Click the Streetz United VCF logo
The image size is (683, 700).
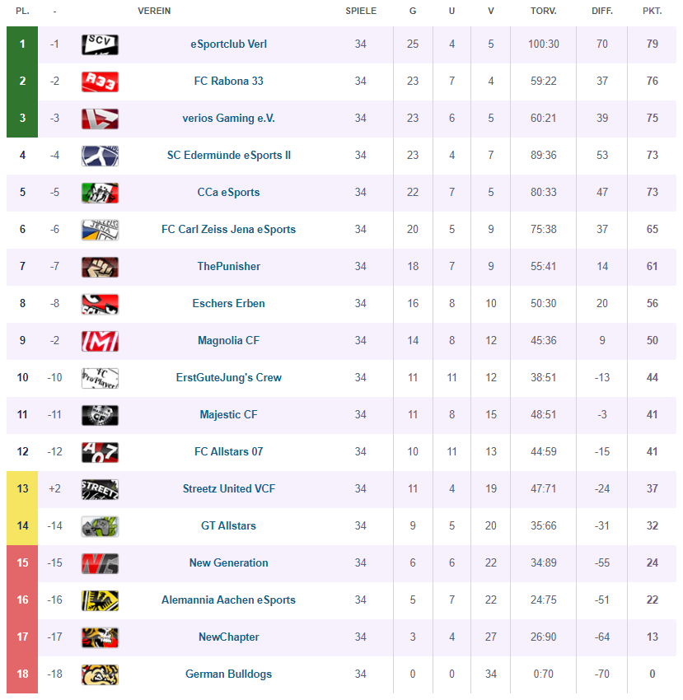click(x=100, y=489)
